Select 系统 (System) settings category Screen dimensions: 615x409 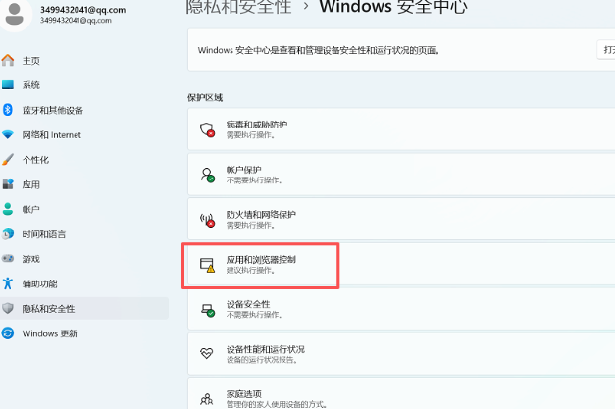31,85
